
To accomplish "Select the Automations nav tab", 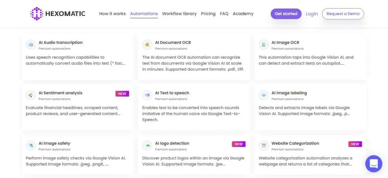I will [144, 14].
